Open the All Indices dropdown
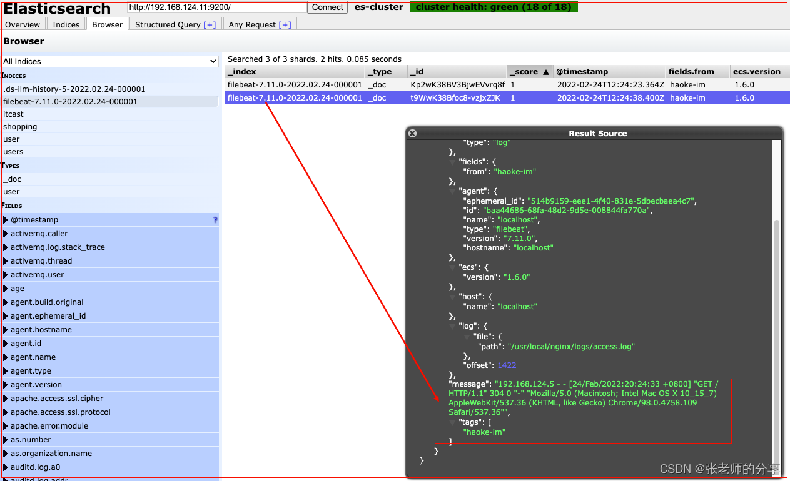This screenshot has width=790, height=481. tap(109, 61)
